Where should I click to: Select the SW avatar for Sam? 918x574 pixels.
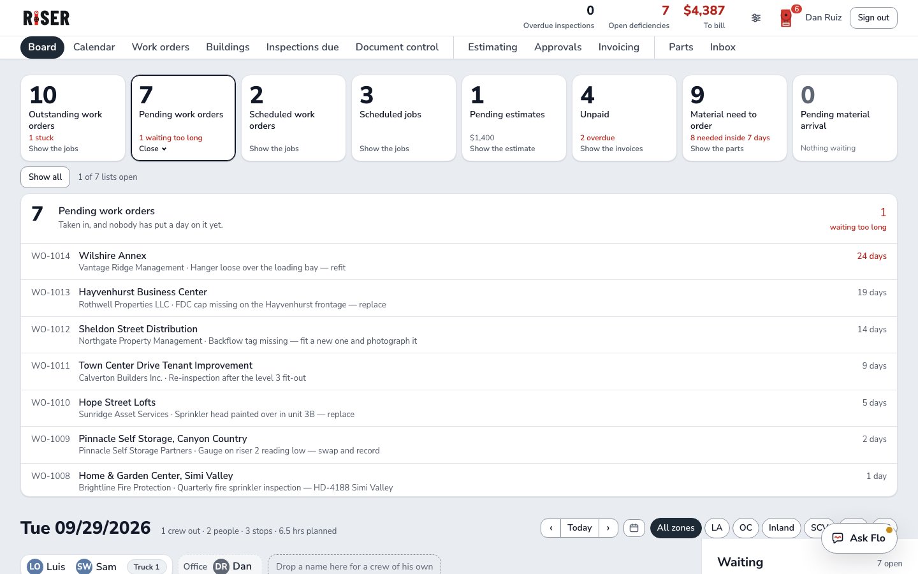(84, 566)
